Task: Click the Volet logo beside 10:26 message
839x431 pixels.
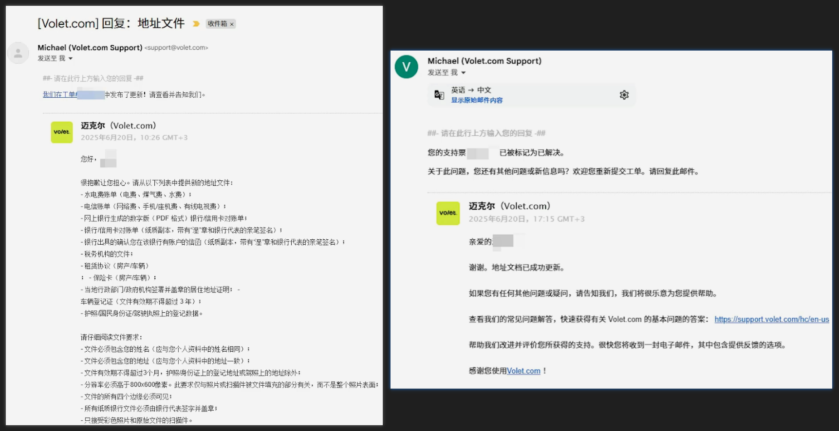Action: pyautogui.click(x=62, y=132)
